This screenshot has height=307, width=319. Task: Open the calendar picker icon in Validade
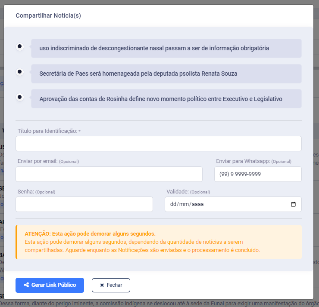coord(293,204)
